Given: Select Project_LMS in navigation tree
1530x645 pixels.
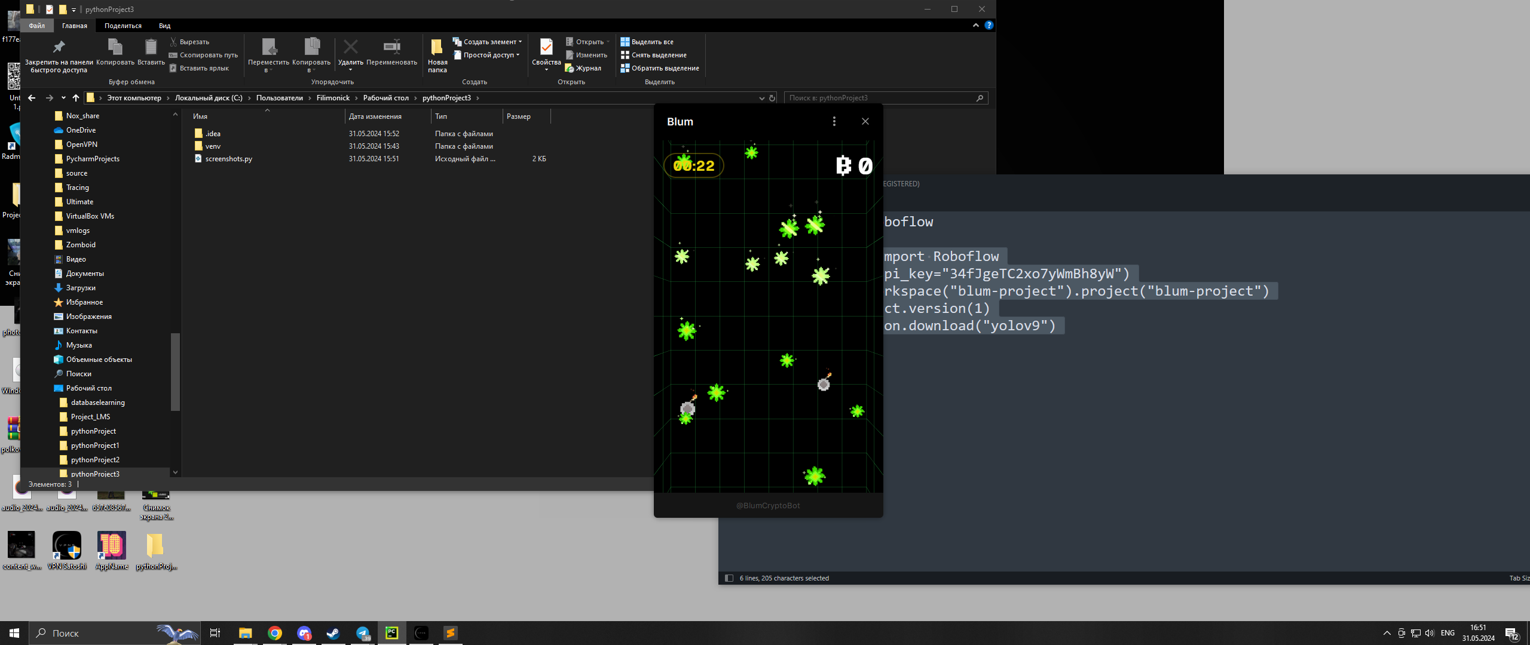Looking at the screenshot, I should point(90,417).
